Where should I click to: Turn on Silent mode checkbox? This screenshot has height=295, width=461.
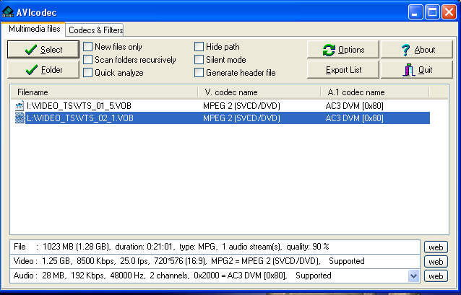[199, 60]
